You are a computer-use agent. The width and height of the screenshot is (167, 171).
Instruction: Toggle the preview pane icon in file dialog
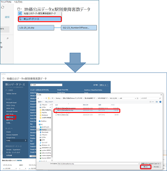pyautogui.click(x=156, y=102)
